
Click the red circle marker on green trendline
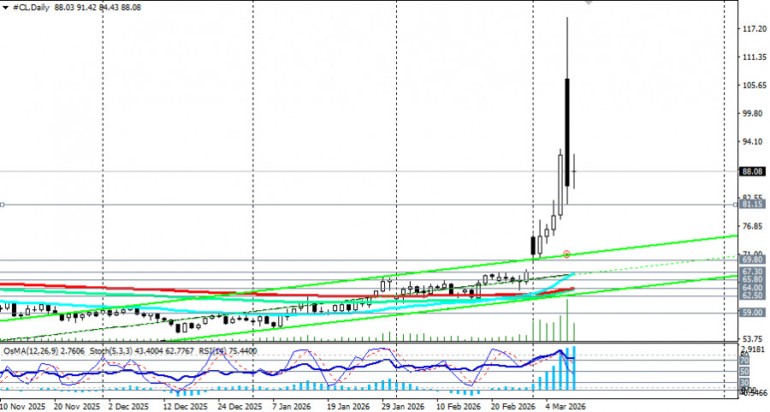[566, 254]
